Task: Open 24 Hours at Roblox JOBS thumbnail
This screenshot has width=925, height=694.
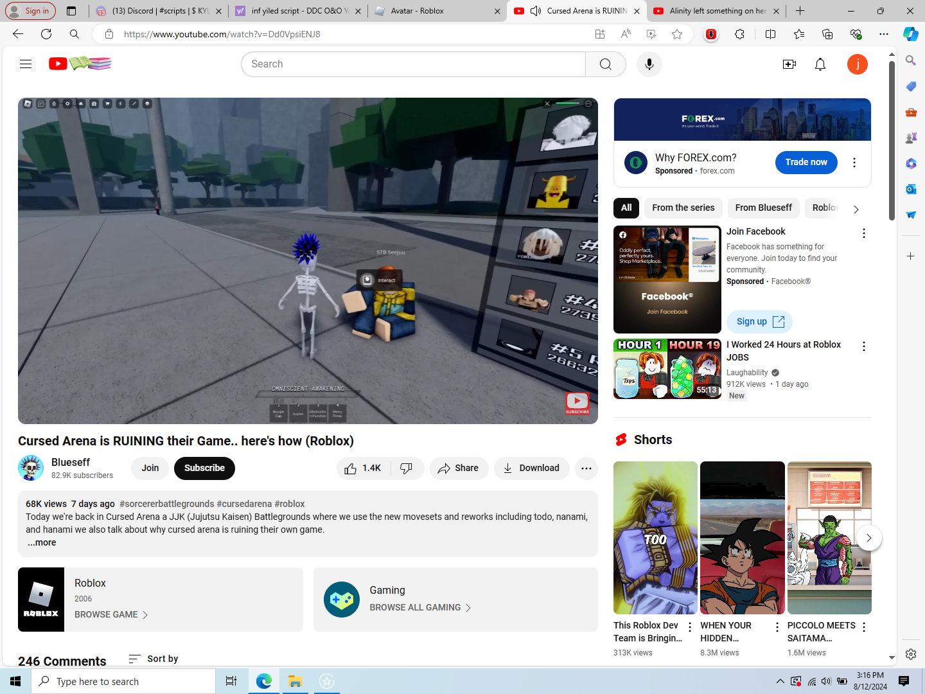Action: 667,369
